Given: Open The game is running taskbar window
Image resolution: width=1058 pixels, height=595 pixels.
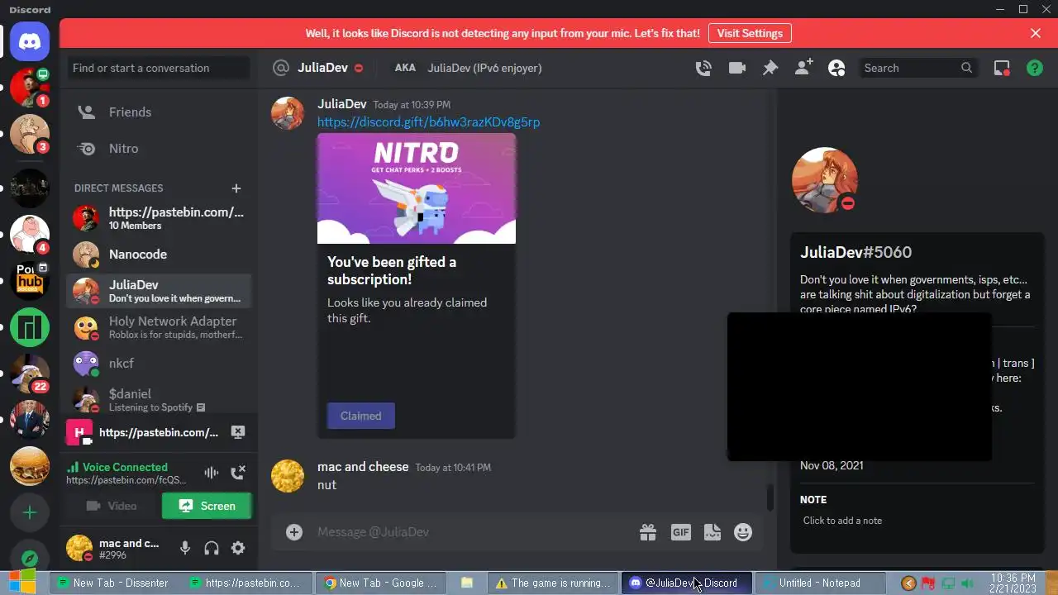Looking at the screenshot, I should [x=553, y=583].
